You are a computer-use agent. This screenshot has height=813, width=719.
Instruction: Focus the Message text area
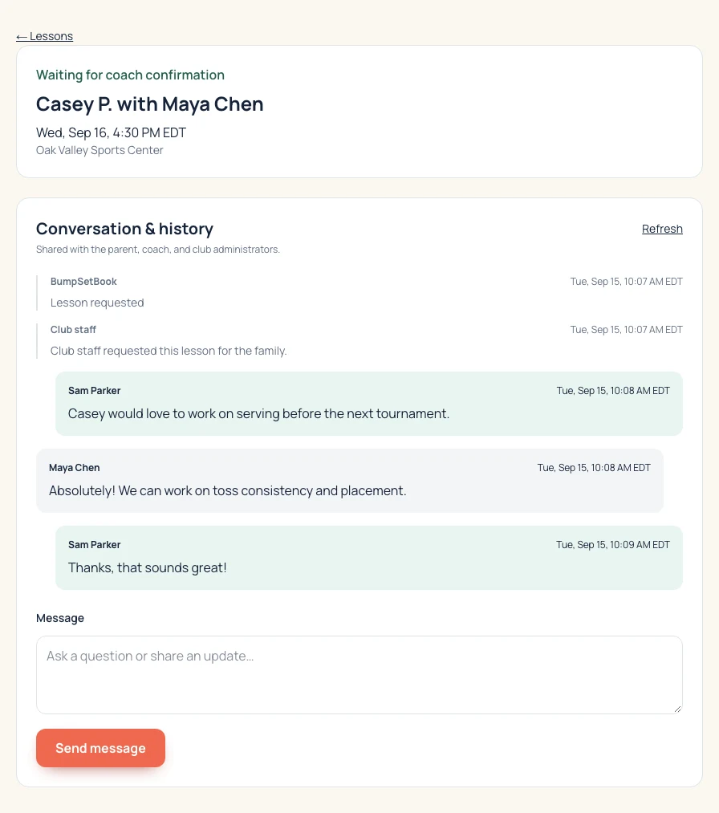(359, 675)
